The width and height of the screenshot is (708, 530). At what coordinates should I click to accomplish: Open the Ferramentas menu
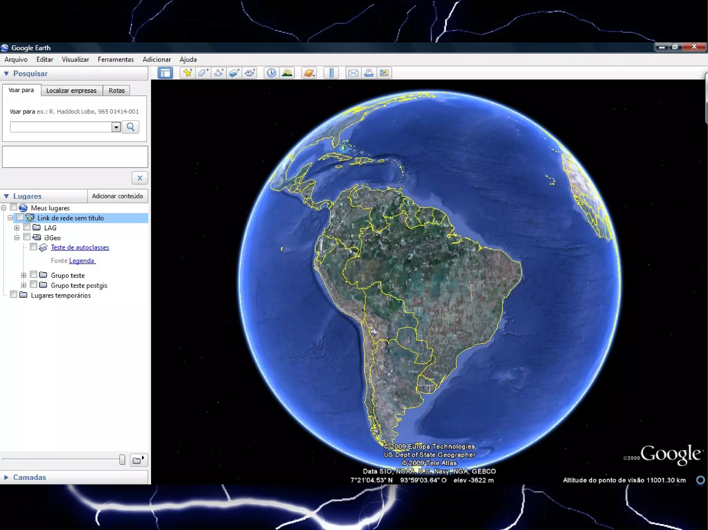click(x=115, y=59)
